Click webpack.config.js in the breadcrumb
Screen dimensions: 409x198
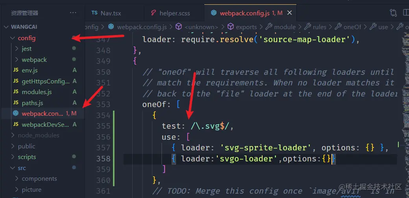(x=142, y=27)
